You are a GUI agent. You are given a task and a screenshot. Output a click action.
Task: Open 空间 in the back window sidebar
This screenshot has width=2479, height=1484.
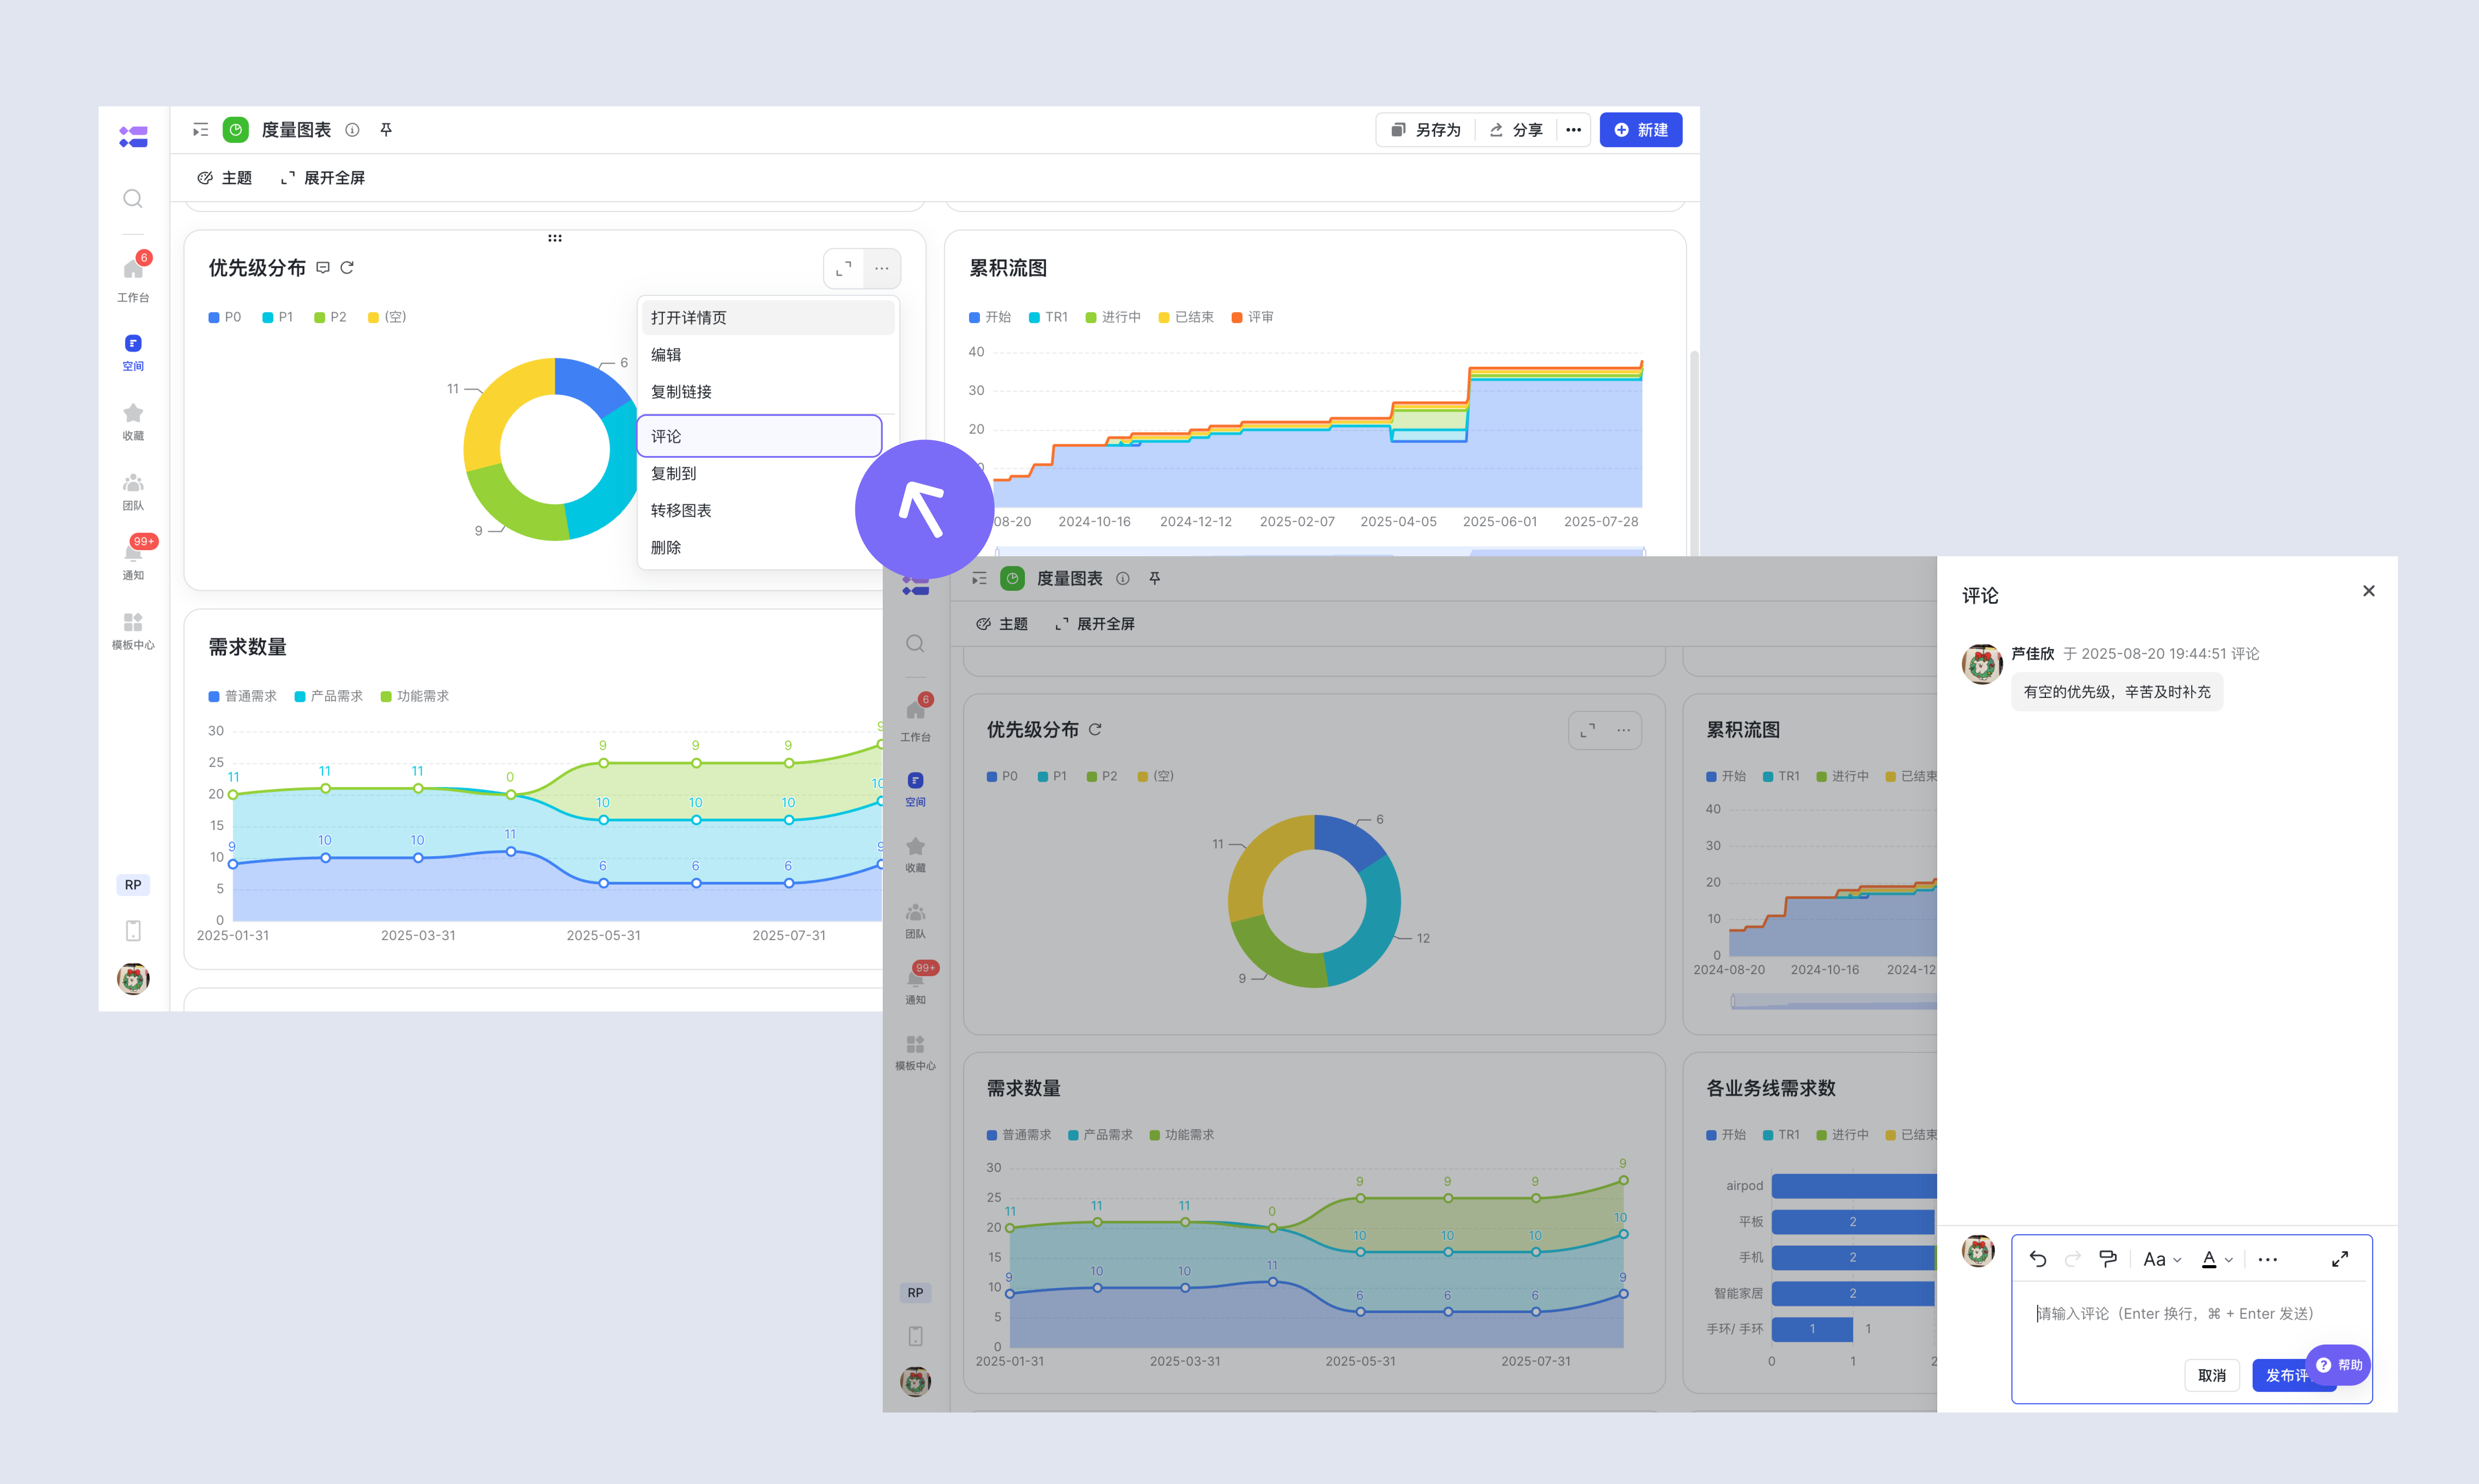click(133, 353)
